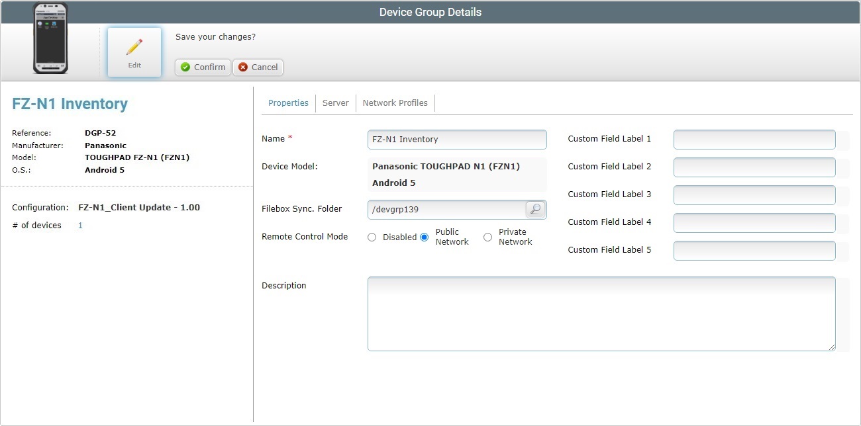The image size is (861, 426).
Task: Click the Panasonic device thumbnail image
Action: point(51,38)
